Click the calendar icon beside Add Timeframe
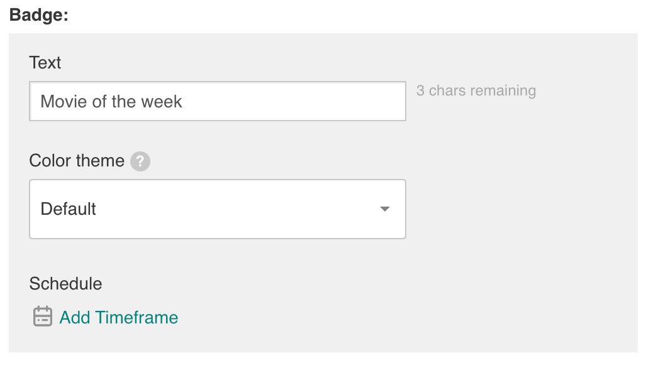This screenshot has height=368, width=651. (43, 317)
